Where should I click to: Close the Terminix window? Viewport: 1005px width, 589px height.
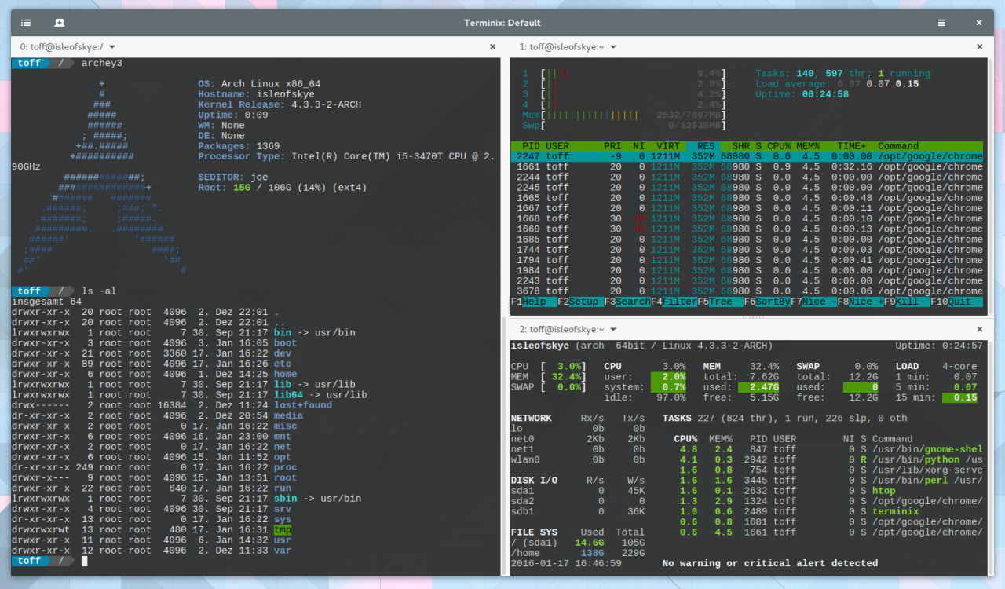(x=979, y=23)
